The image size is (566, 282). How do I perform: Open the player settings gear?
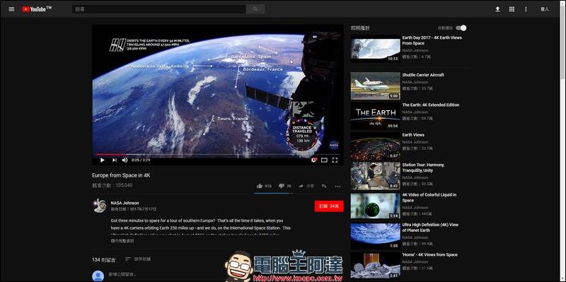[x=313, y=160]
